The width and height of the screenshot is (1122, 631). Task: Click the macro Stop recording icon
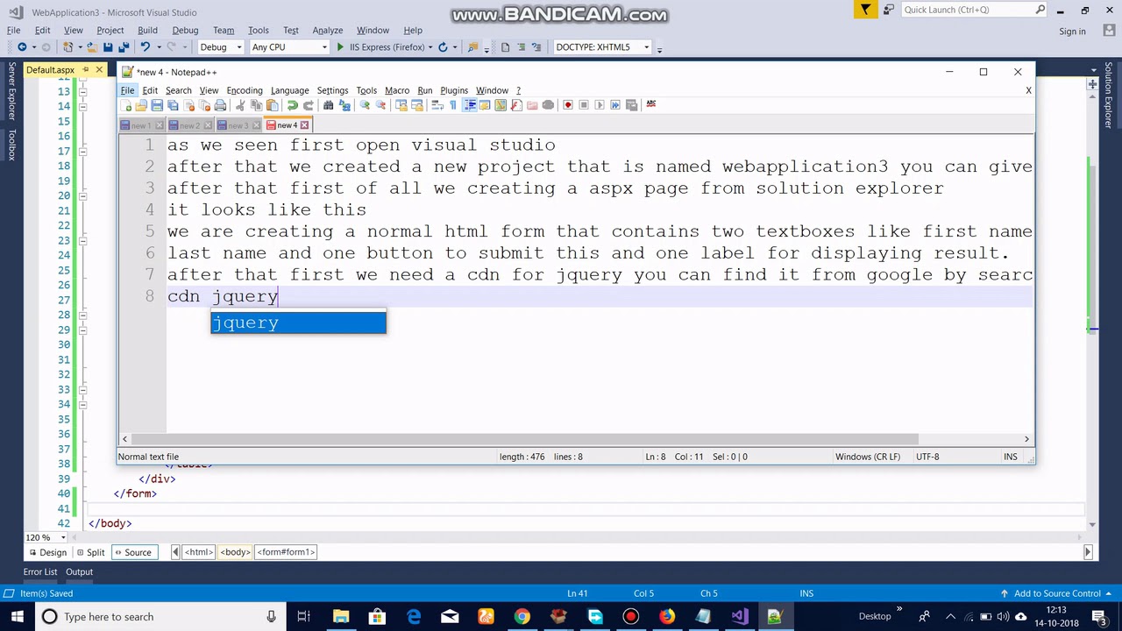coord(584,105)
